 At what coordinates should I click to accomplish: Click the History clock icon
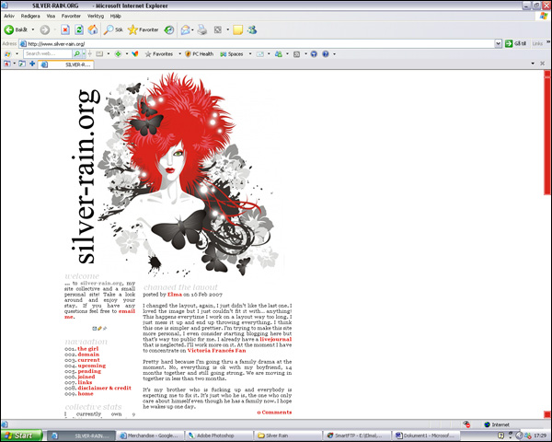[x=169, y=30]
